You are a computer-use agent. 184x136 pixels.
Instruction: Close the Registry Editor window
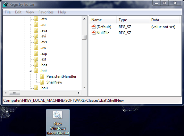[175, 3]
